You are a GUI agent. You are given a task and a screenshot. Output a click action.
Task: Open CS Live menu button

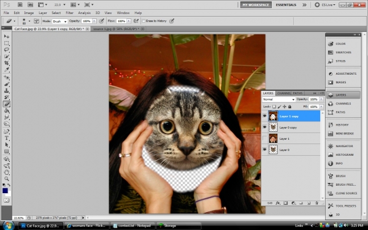(325, 5)
